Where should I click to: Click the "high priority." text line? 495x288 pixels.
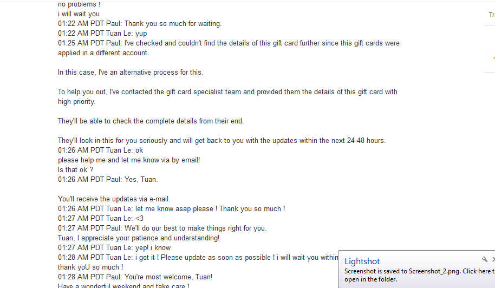click(x=76, y=102)
